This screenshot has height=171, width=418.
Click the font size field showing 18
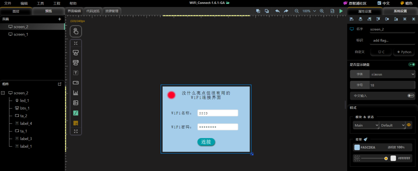click(392, 85)
